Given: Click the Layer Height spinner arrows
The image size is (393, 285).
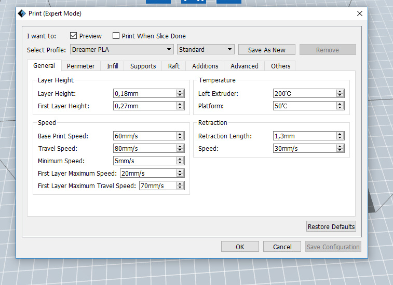Looking at the screenshot, I should pyautogui.click(x=180, y=94).
